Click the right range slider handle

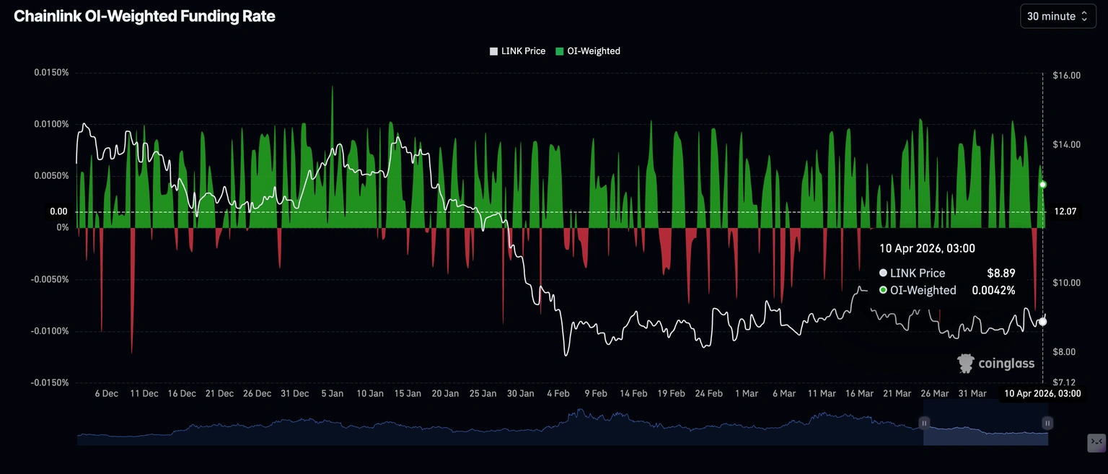pos(1047,423)
